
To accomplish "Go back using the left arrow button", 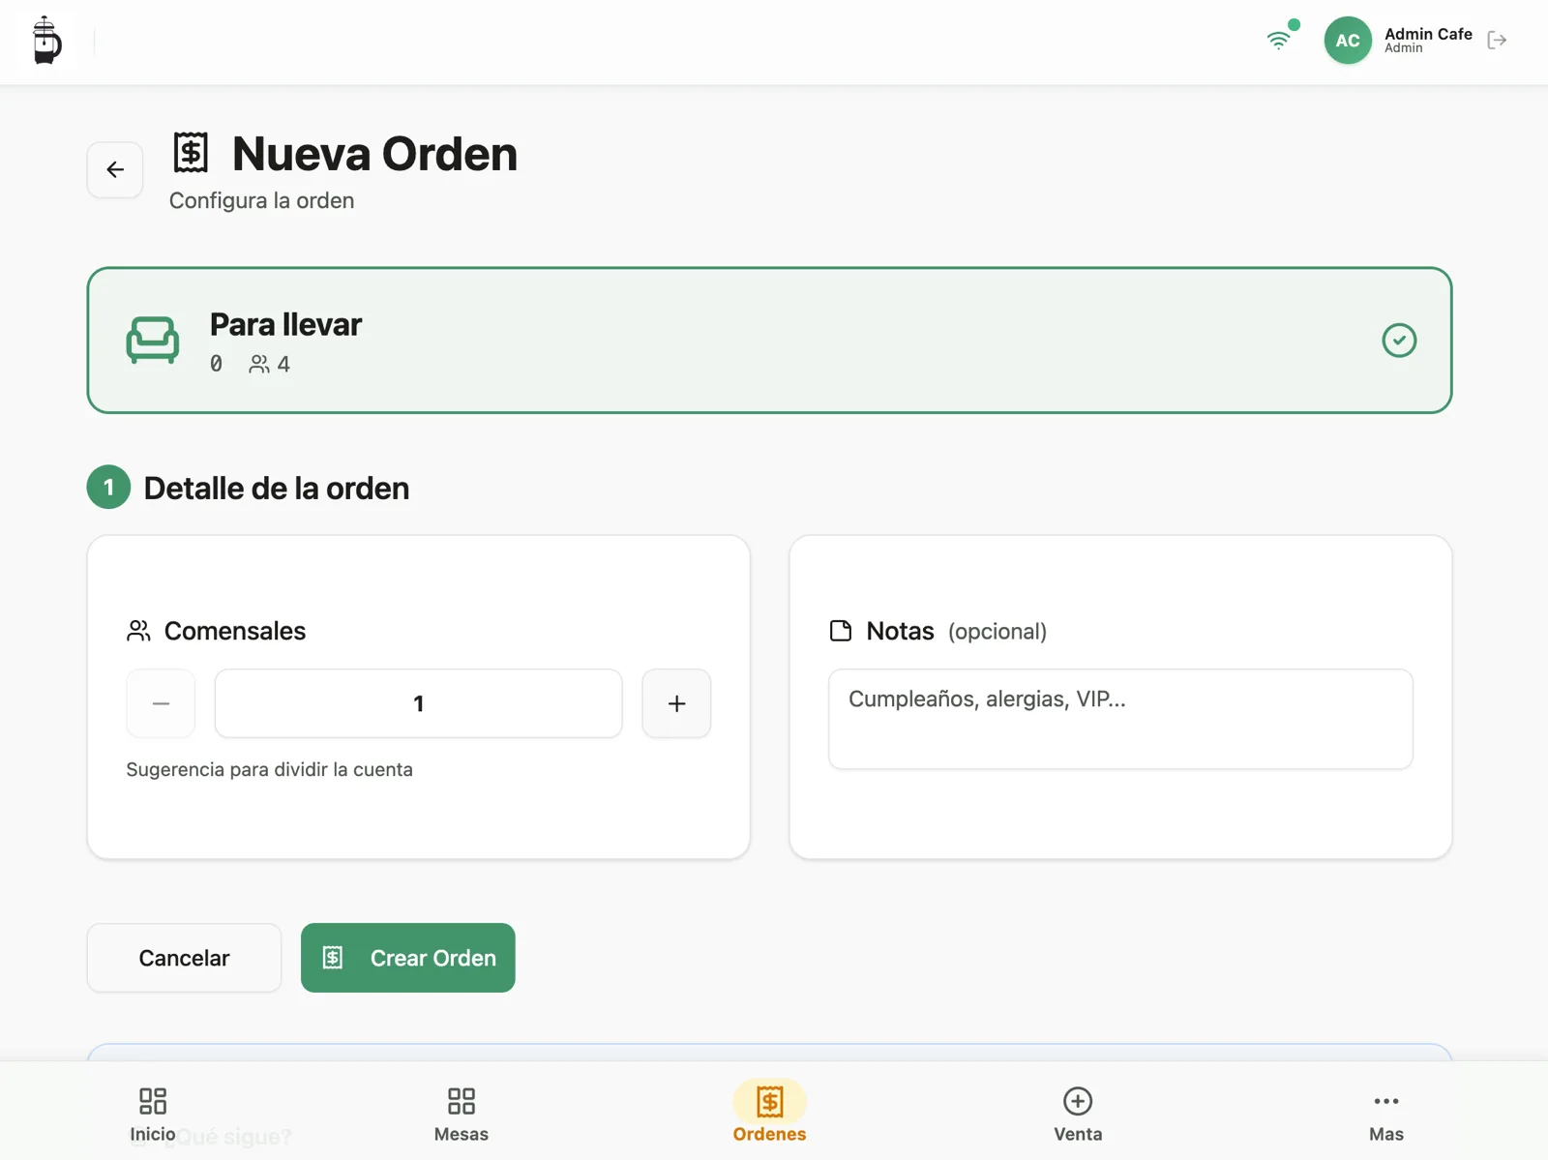I will (x=115, y=169).
